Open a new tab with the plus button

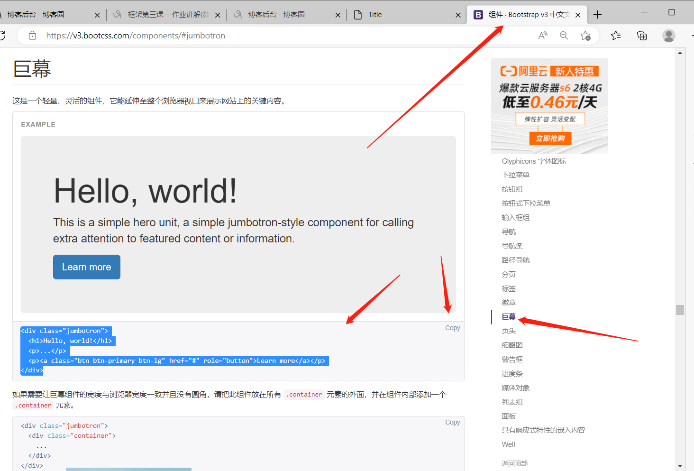click(597, 15)
